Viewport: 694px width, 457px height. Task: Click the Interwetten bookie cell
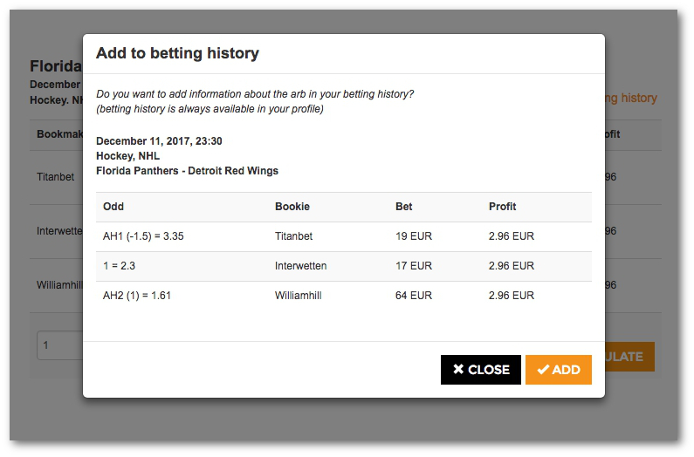300,266
